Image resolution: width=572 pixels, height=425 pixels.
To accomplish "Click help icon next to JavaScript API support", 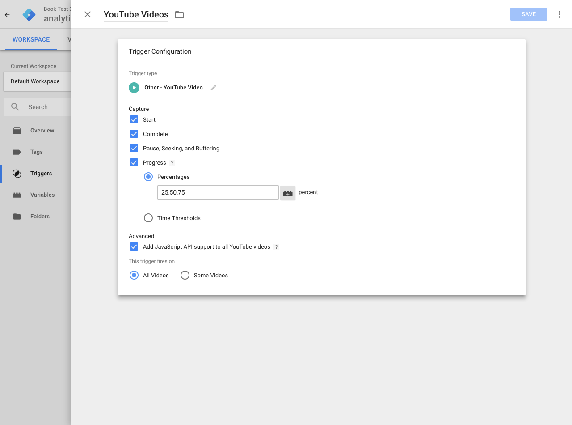I will [276, 247].
